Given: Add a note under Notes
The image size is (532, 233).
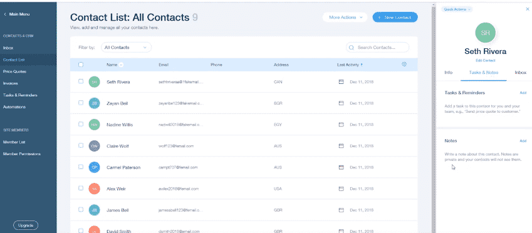Looking at the screenshot, I should [523, 141].
